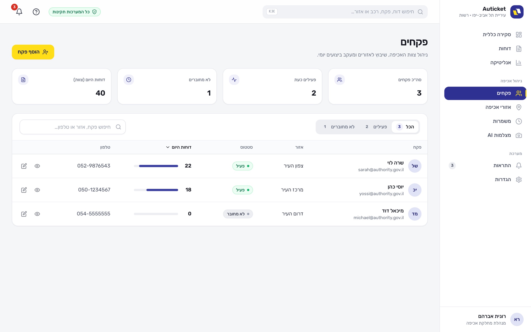Click phone number 052-9876543

coord(94,166)
